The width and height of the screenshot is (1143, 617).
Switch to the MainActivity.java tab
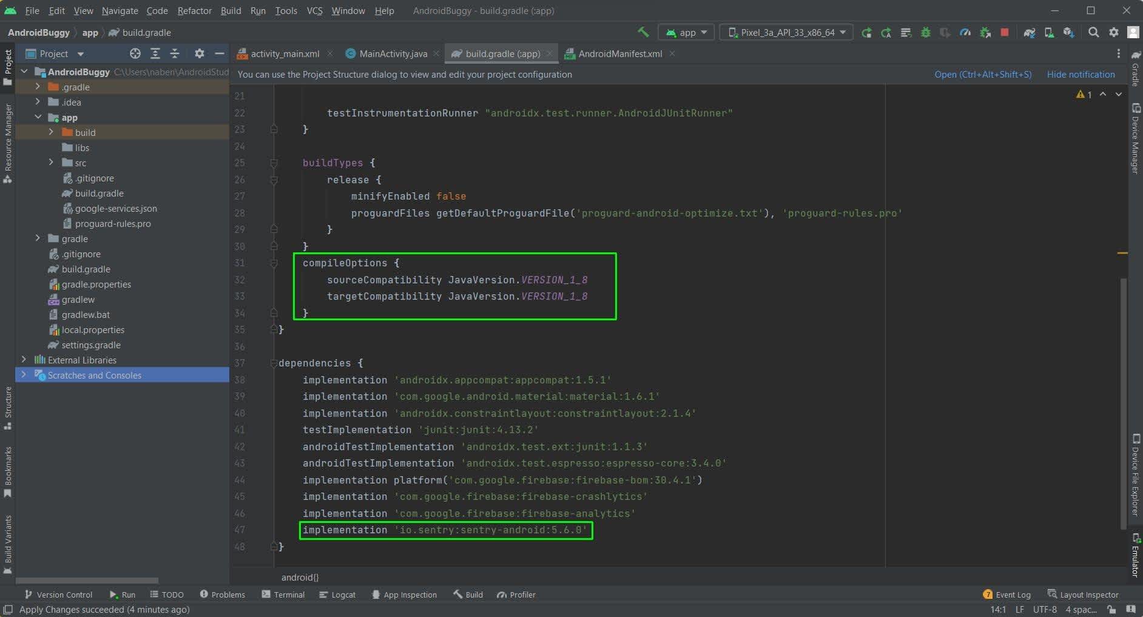click(393, 54)
